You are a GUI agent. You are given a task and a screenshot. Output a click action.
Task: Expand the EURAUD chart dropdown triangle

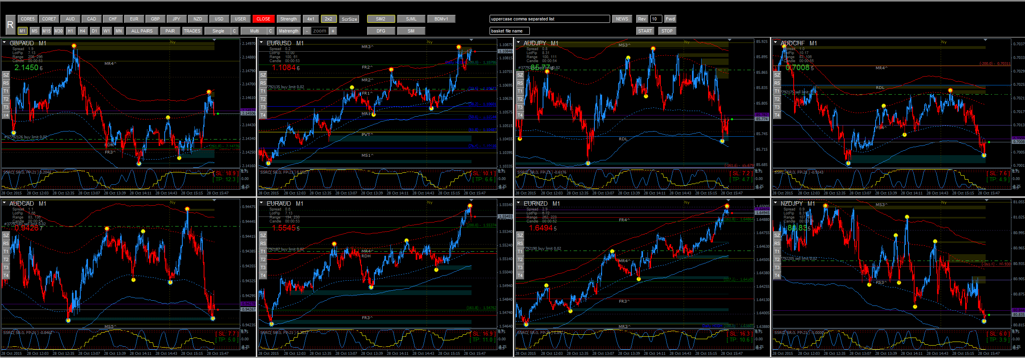click(261, 202)
